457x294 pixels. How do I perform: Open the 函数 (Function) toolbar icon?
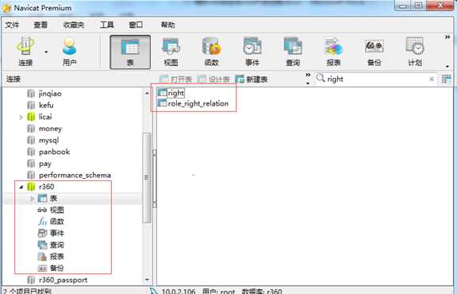[x=212, y=52]
